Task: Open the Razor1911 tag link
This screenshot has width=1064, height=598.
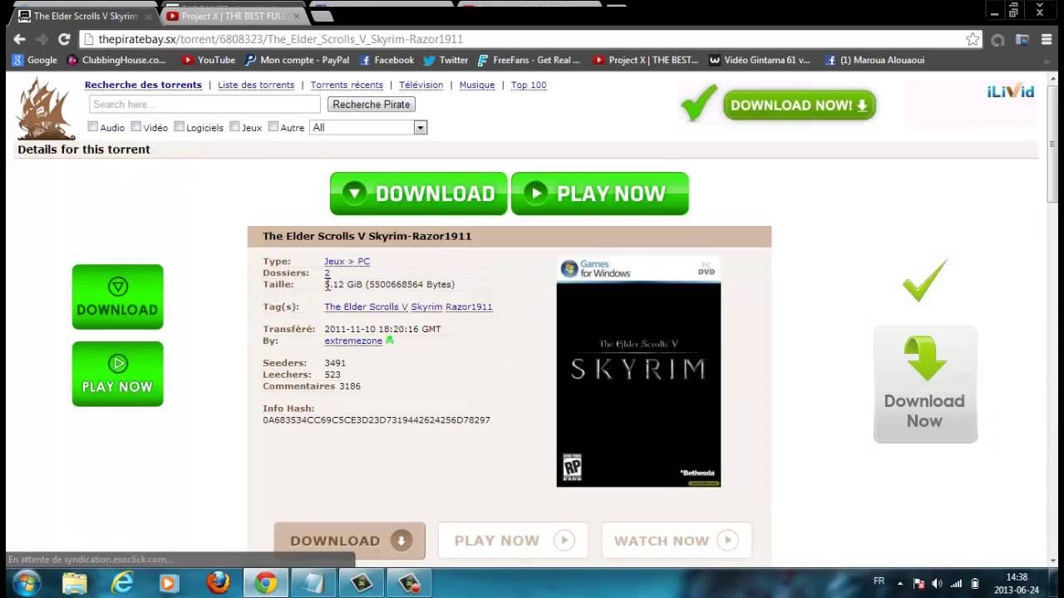Action: pos(469,306)
